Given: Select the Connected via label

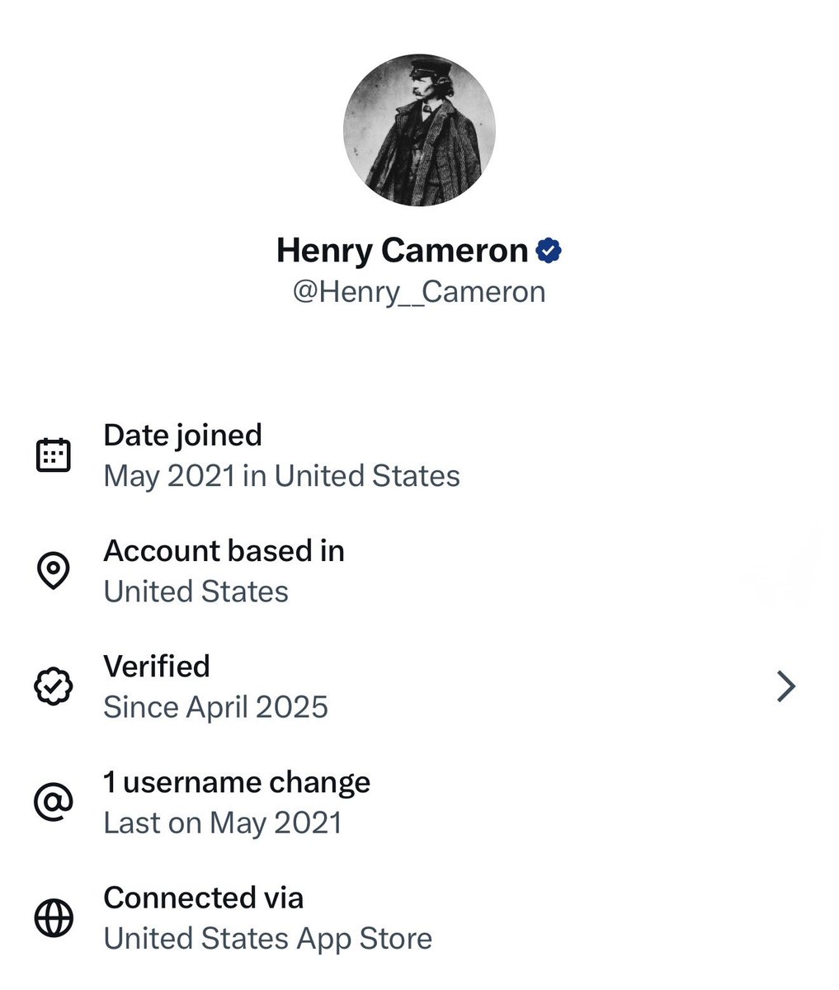Looking at the screenshot, I should point(203,898).
